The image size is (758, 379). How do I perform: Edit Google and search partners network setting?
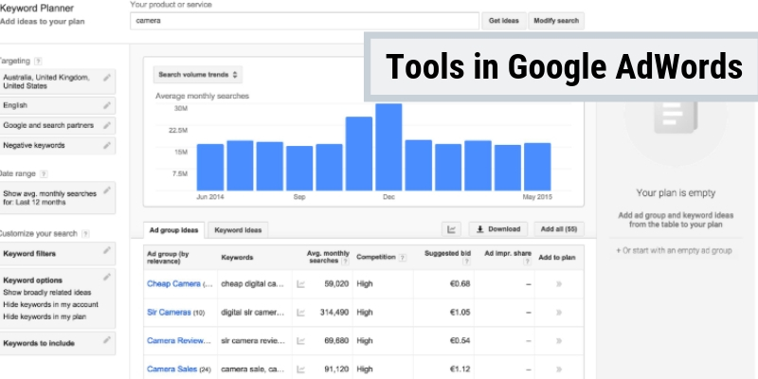[x=107, y=125]
